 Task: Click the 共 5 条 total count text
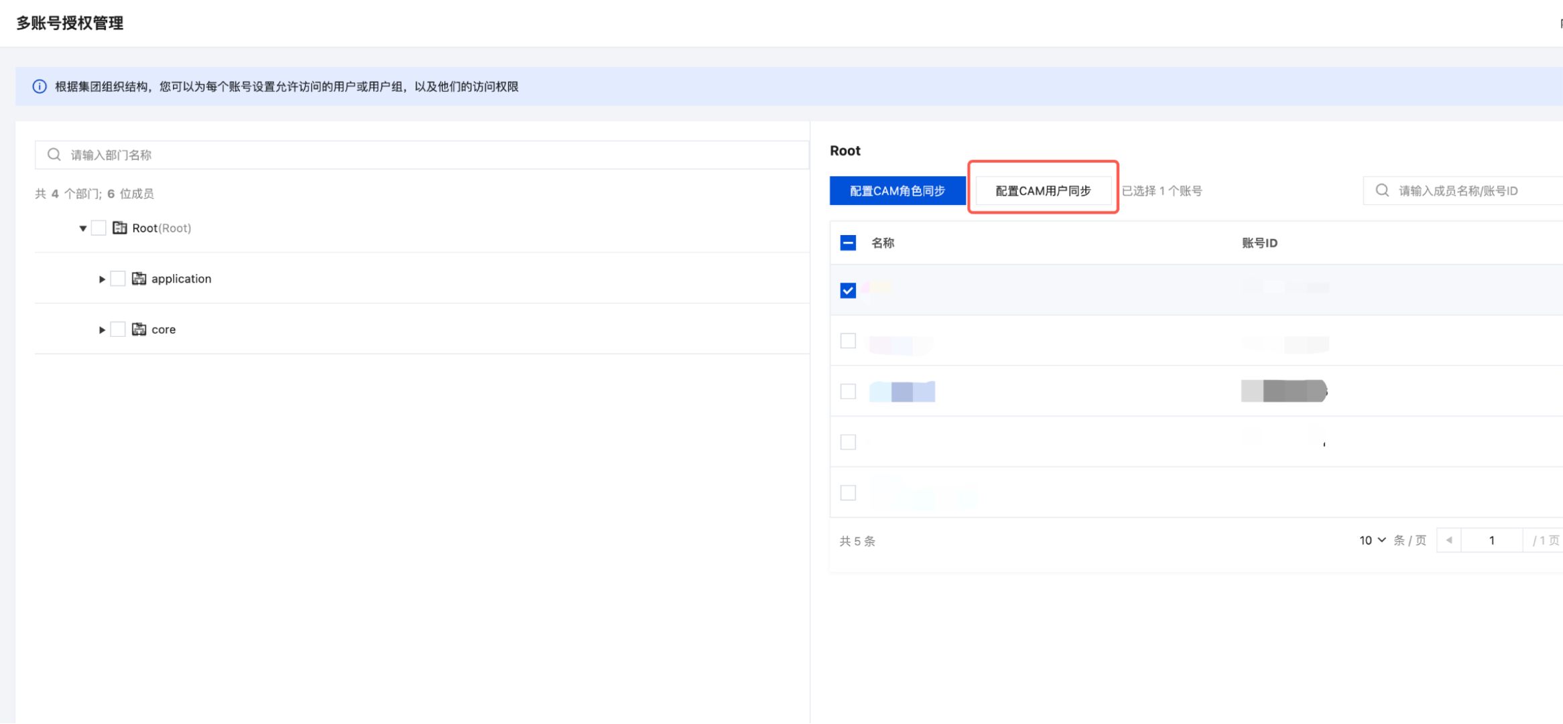pyautogui.click(x=857, y=541)
